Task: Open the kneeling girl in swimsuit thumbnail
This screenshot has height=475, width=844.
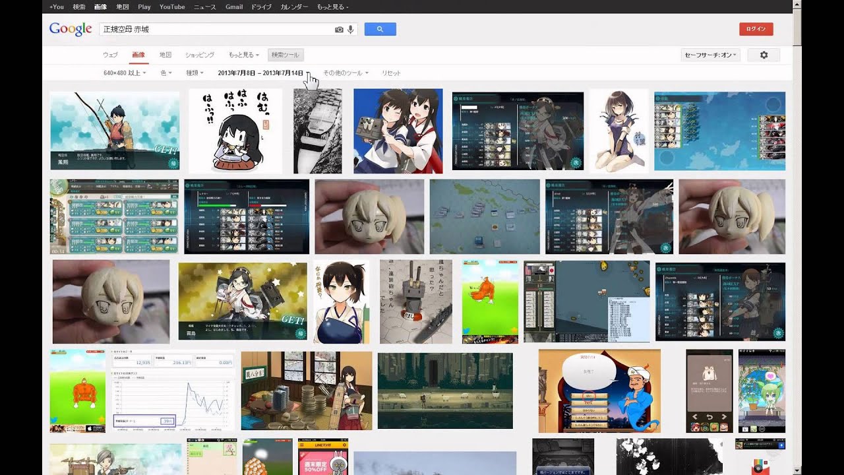Action: [x=618, y=131]
